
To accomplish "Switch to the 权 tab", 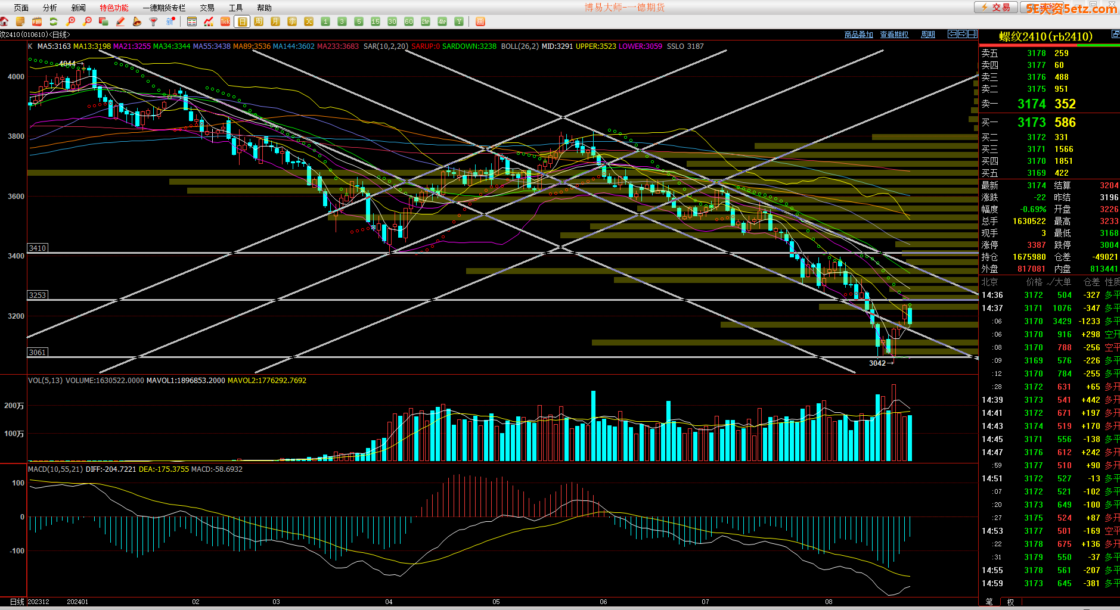I will tap(1010, 602).
